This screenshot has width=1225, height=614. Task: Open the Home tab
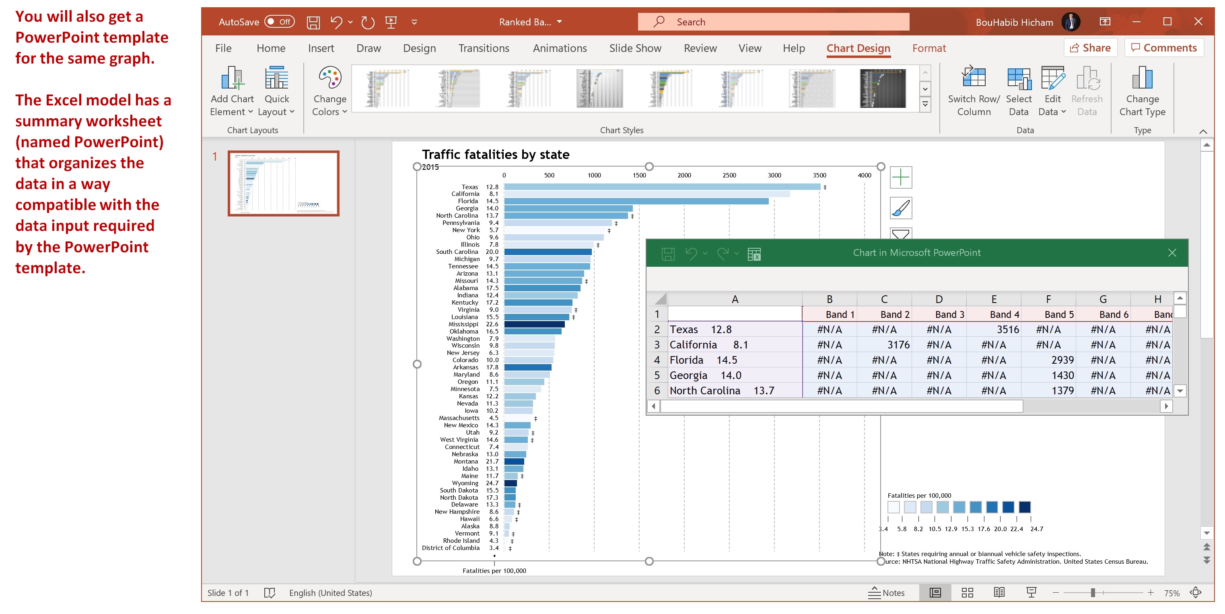271,48
